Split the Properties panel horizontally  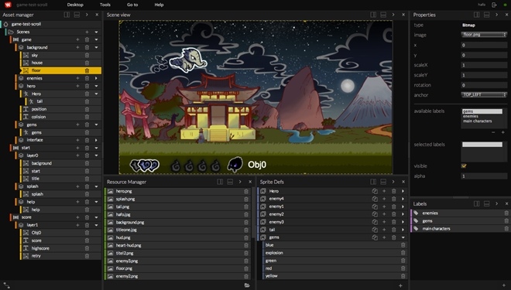[486, 15]
